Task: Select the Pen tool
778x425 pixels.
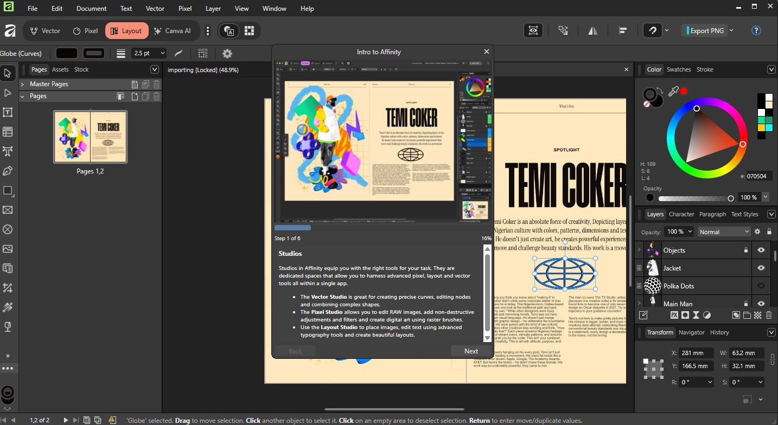Action: click(x=8, y=171)
